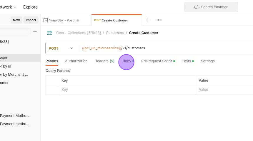Click the '8/23]' collection name in sidebar
Viewport: 253px width, 141px height.
[x=4, y=42]
